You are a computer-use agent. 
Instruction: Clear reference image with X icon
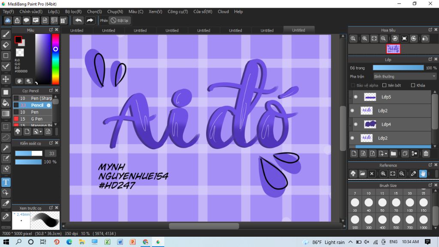(x=372, y=174)
